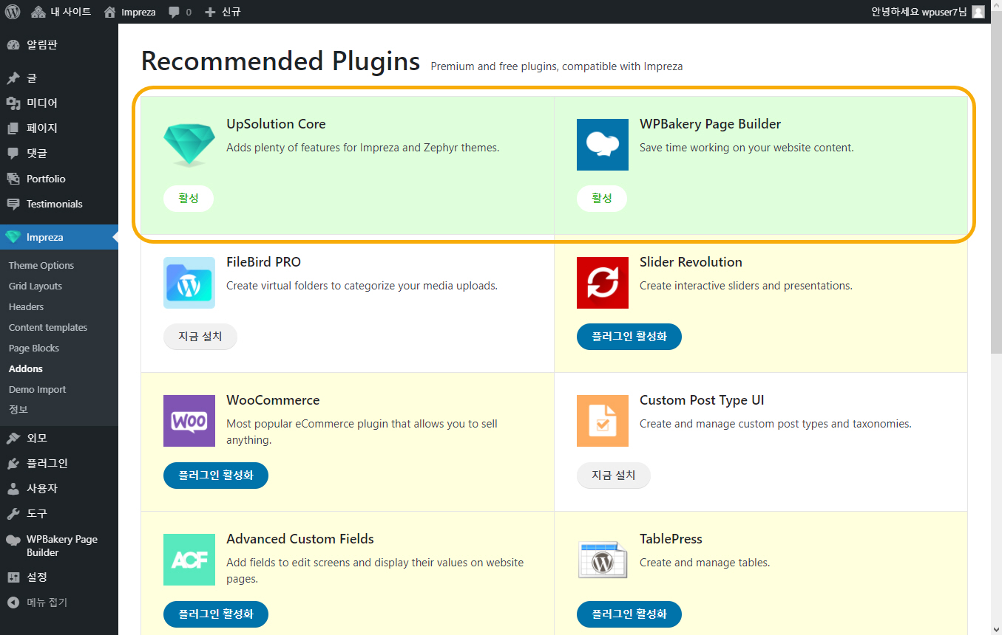The height and width of the screenshot is (635, 1002).
Task: Install Custom Post Type UI plugin
Action: (x=614, y=476)
